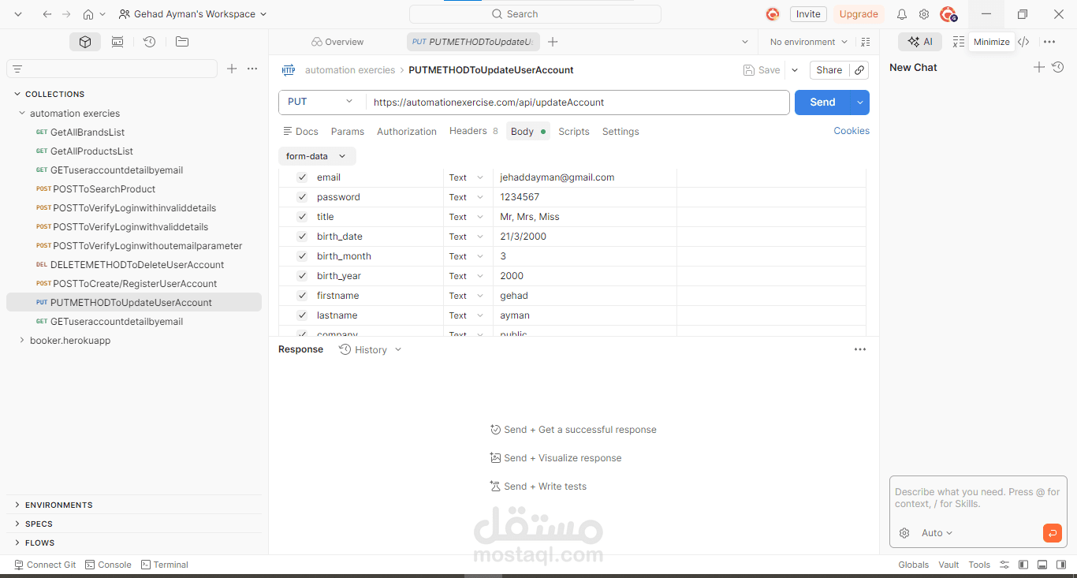Open chat history icon in AI panel
Image resolution: width=1077 pixels, height=578 pixels.
pyautogui.click(x=1058, y=68)
